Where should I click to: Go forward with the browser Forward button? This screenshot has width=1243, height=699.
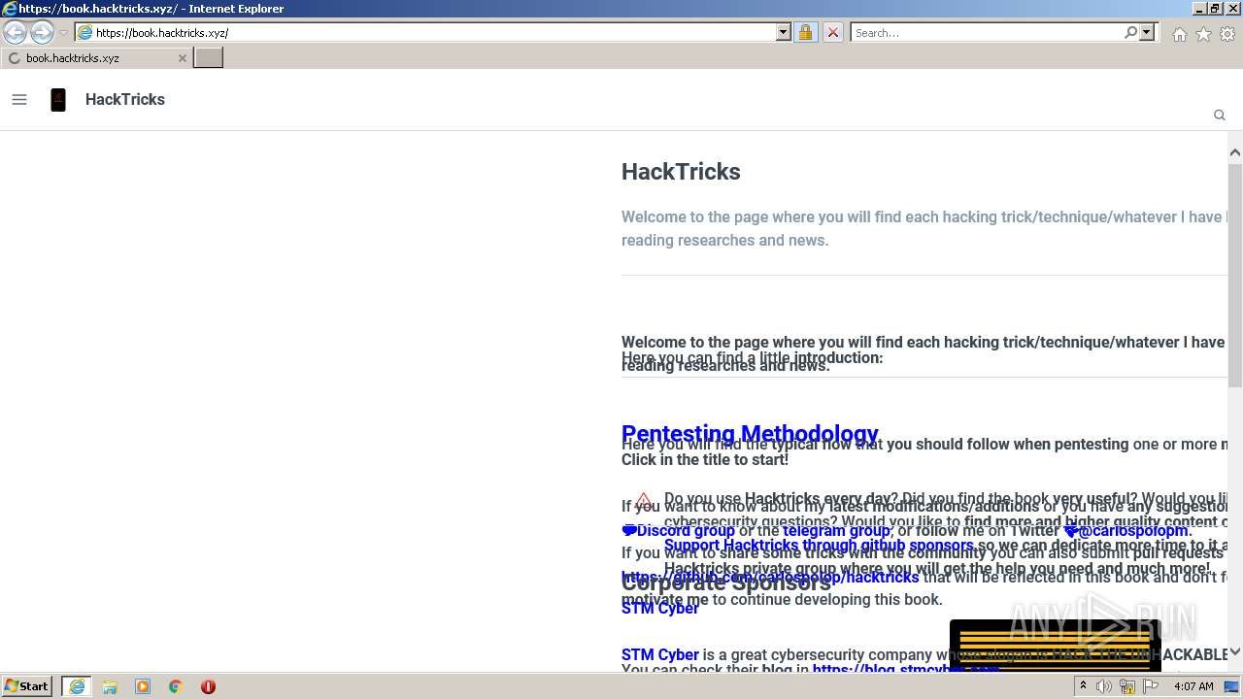coord(42,33)
